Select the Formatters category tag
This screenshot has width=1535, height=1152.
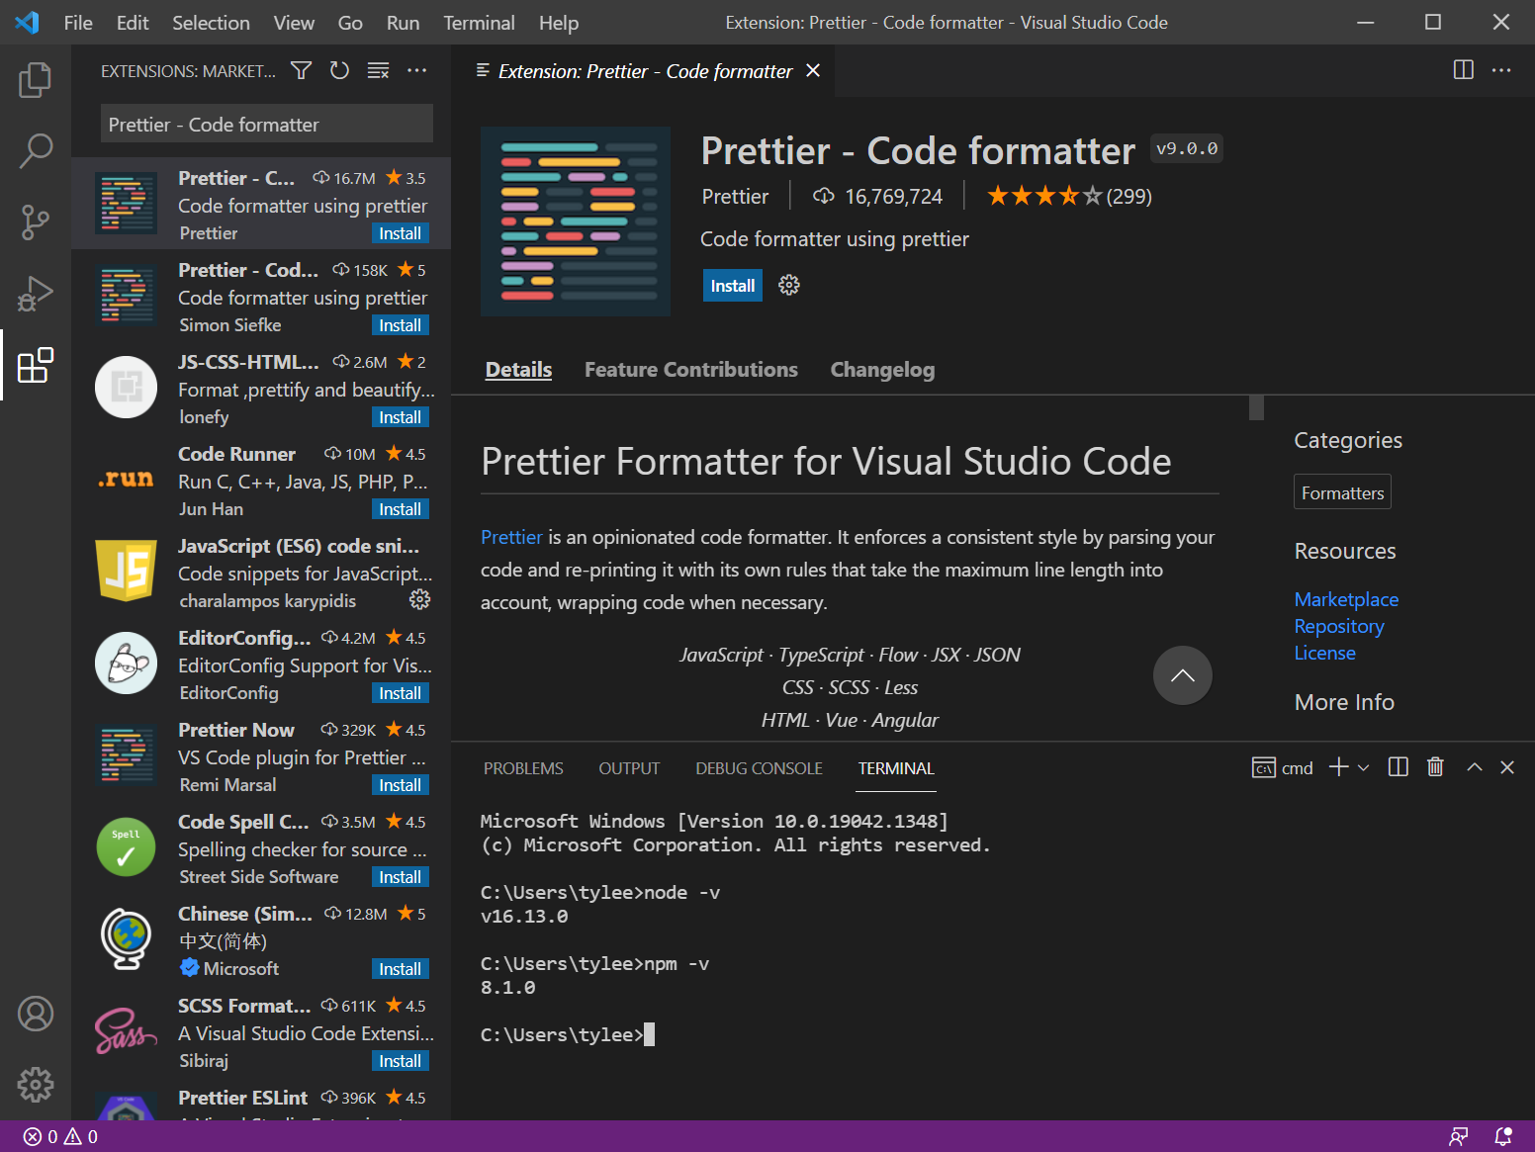[1342, 492]
